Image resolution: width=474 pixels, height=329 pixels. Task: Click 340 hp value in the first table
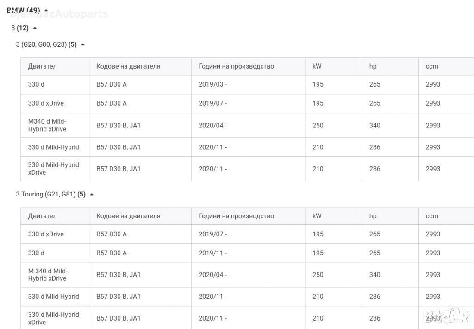click(374, 125)
